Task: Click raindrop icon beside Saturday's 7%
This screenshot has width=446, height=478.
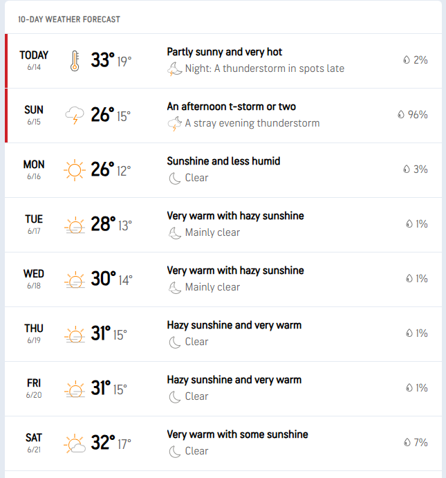Action: 407,442
